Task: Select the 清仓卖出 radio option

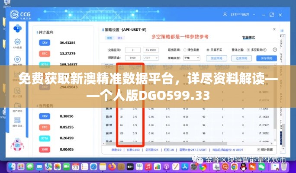Action: [x=185, y=50]
